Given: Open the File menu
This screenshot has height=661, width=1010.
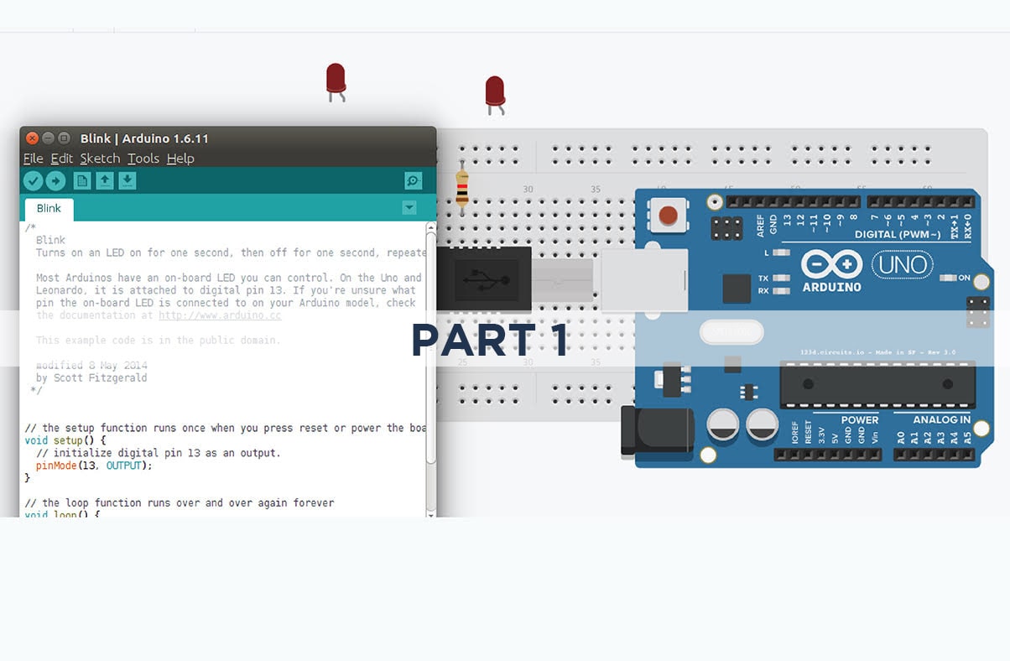Looking at the screenshot, I should click(x=33, y=159).
